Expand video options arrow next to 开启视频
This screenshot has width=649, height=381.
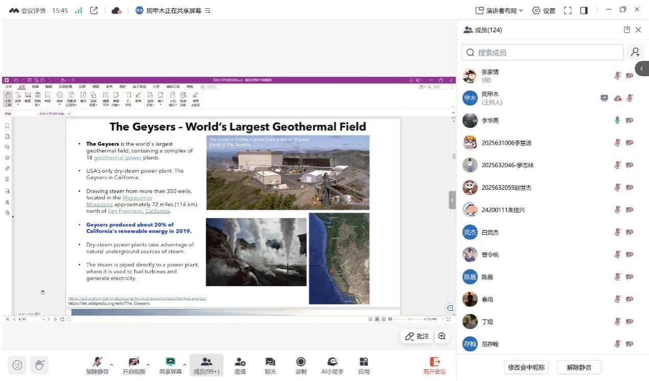pos(148,365)
